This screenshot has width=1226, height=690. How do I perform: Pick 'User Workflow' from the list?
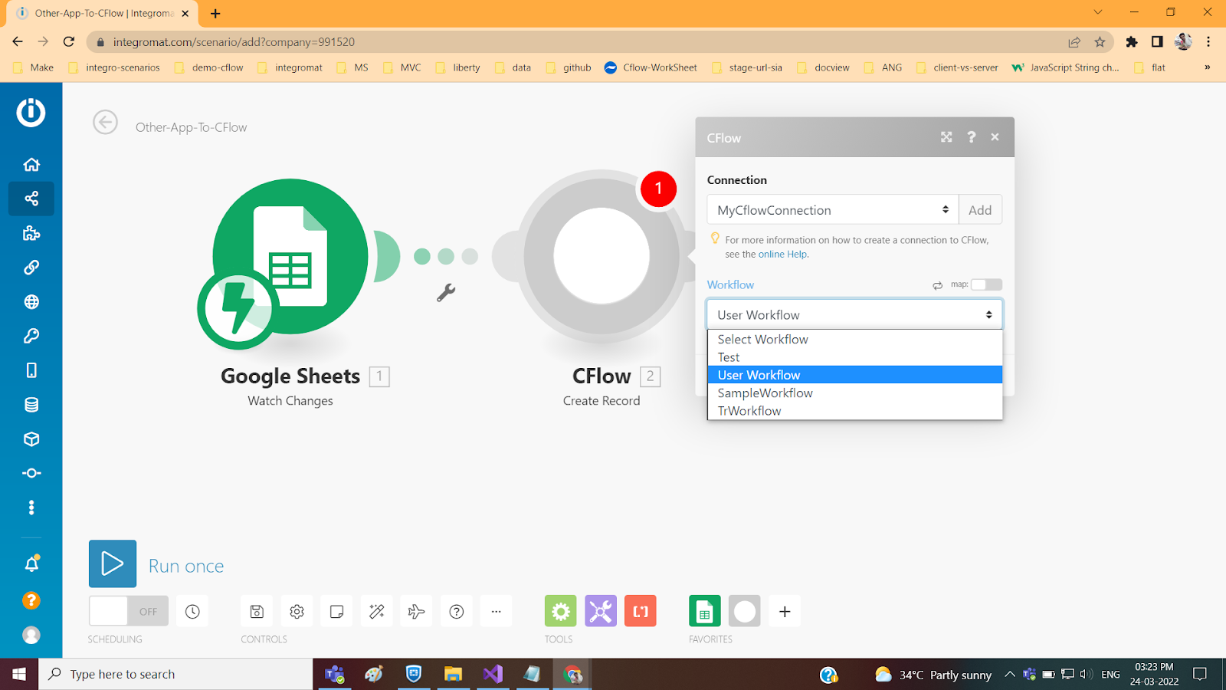pyautogui.click(x=854, y=375)
